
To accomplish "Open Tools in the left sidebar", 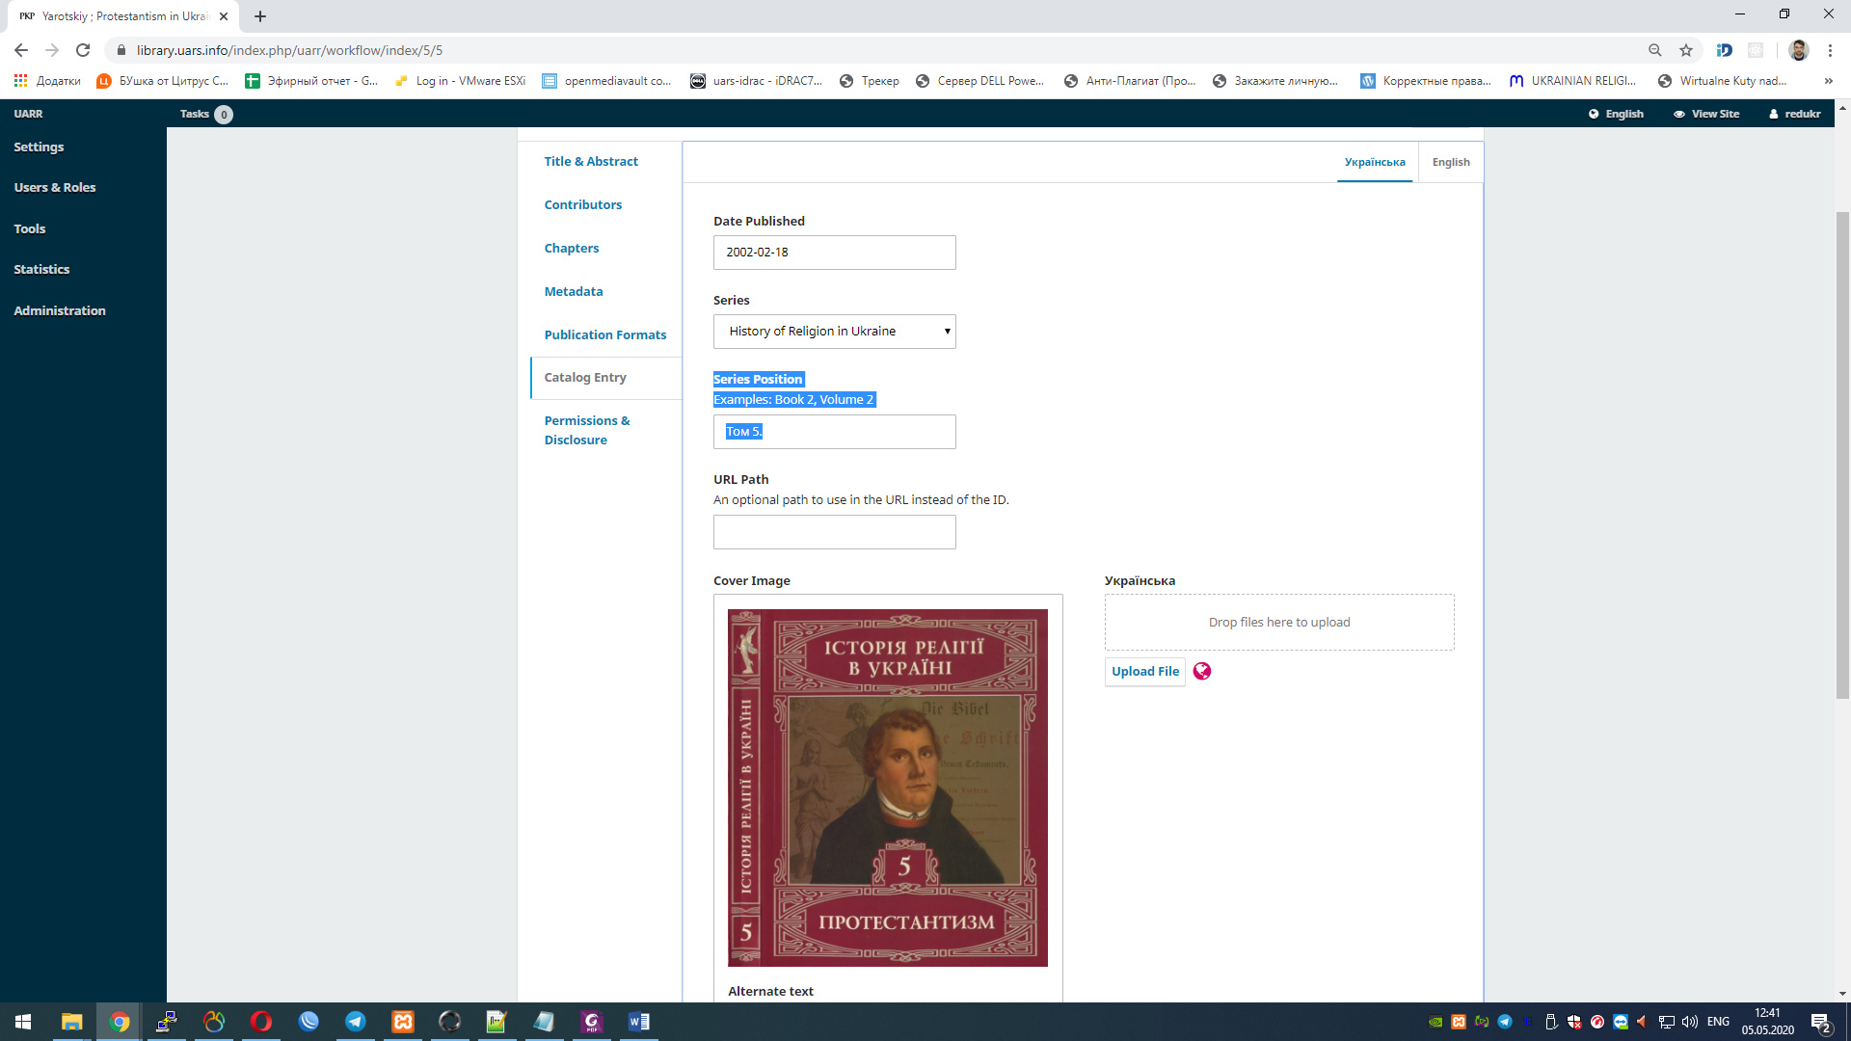I will pos(29,229).
